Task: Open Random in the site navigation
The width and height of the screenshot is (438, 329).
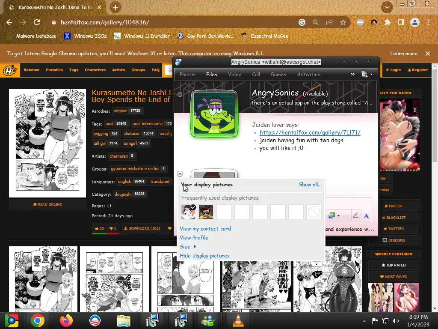Action: click(x=32, y=70)
